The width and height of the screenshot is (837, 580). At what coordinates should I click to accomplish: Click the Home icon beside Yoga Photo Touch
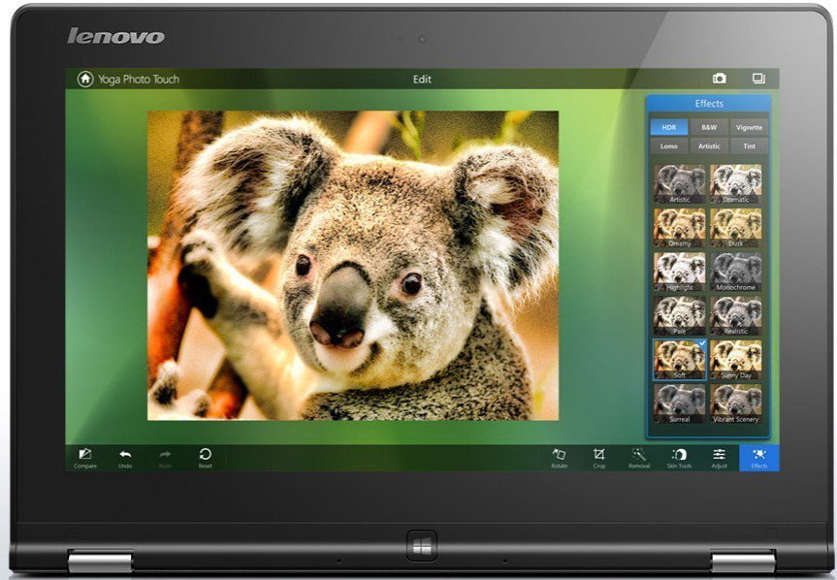[85, 80]
